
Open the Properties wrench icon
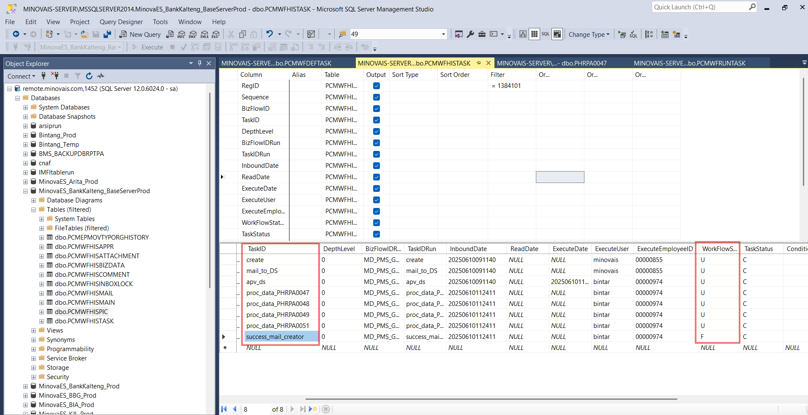click(x=470, y=34)
